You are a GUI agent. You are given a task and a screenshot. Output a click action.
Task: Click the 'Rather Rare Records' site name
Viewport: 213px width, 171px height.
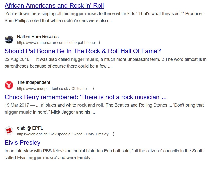(x=38, y=37)
